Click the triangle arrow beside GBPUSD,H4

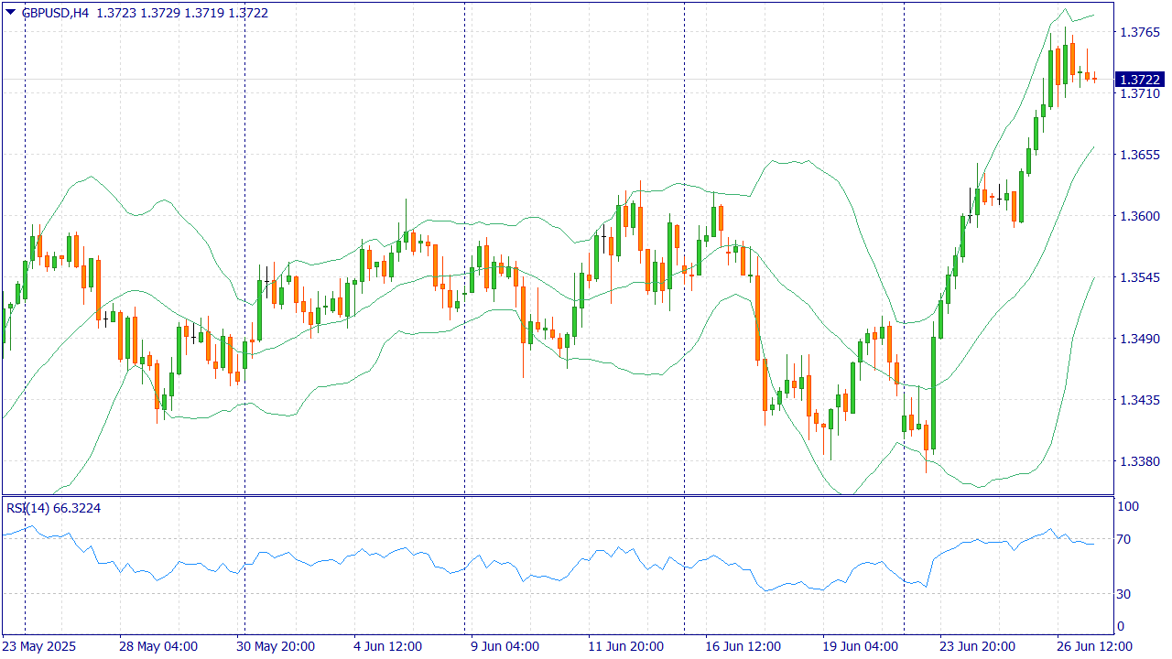(x=10, y=13)
